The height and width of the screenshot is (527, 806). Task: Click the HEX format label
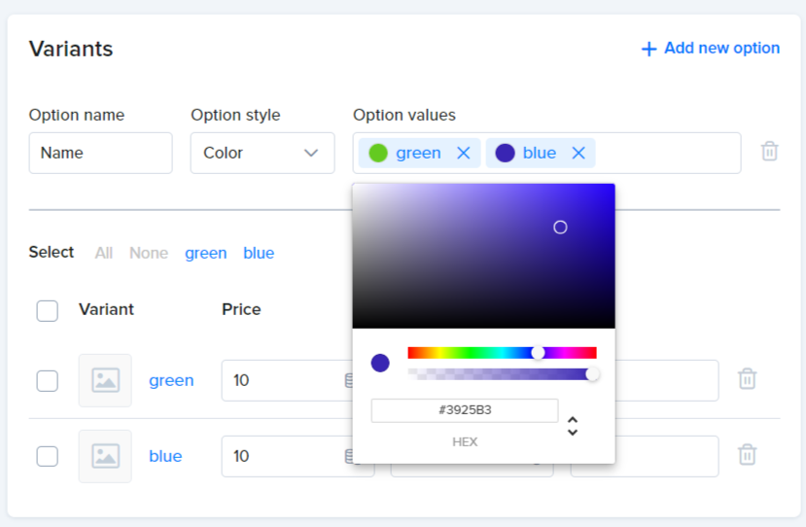point(465,442)
